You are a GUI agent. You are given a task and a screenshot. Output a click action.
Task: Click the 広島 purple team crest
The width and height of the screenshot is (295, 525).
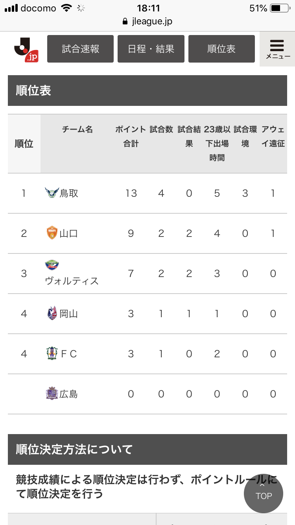tap(52, 394)
